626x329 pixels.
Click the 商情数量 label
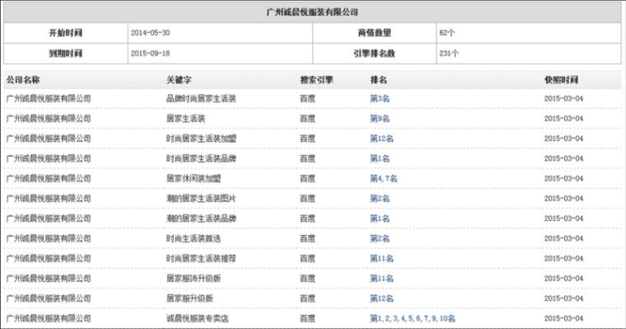[x=374, y=33]
